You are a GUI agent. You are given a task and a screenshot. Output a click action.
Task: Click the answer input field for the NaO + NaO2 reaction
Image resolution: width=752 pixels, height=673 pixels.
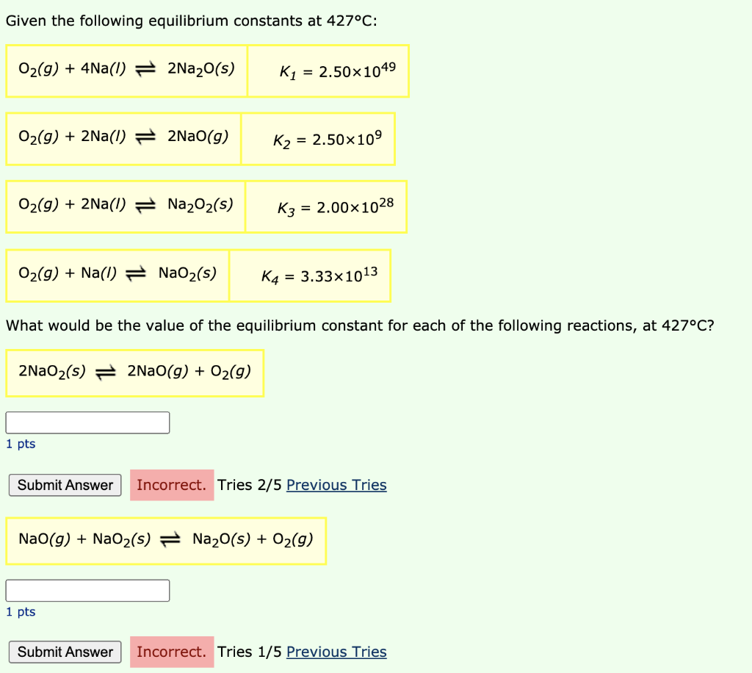tap(87, 590)
